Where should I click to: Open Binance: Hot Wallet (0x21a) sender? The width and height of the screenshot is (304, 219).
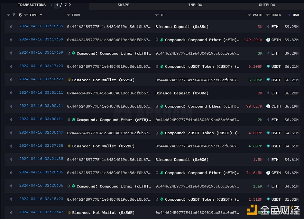click(103, 80)
